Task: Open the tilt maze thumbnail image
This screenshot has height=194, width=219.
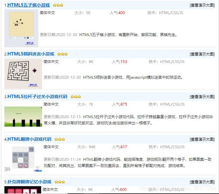Action: 23,74
